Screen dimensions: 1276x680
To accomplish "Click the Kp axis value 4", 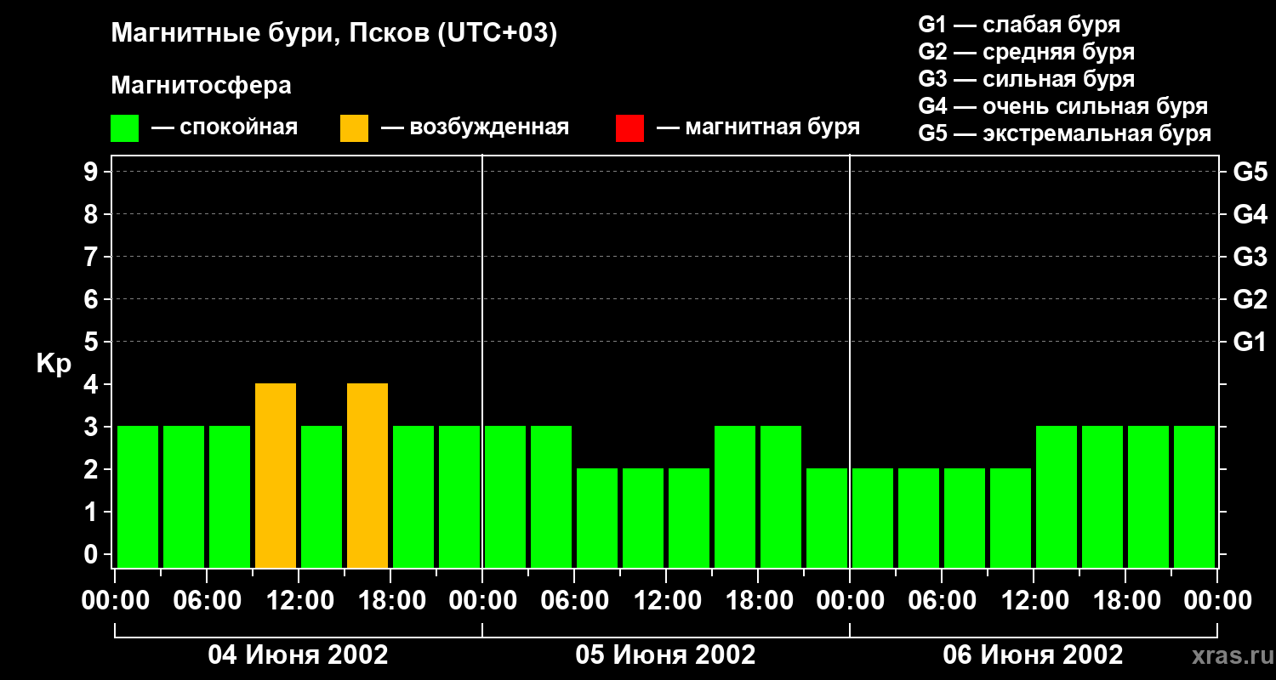I will [93, 385].
